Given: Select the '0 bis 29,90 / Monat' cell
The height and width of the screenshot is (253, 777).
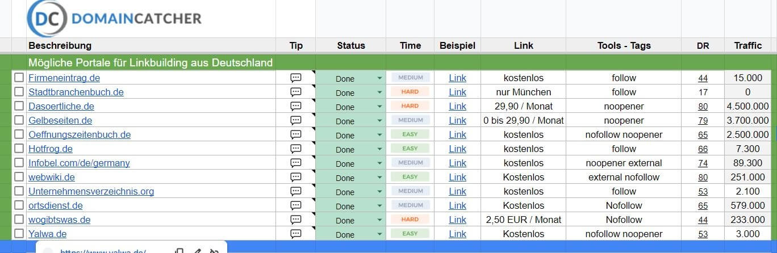Looking at the screenshot, I should (524, 120).
